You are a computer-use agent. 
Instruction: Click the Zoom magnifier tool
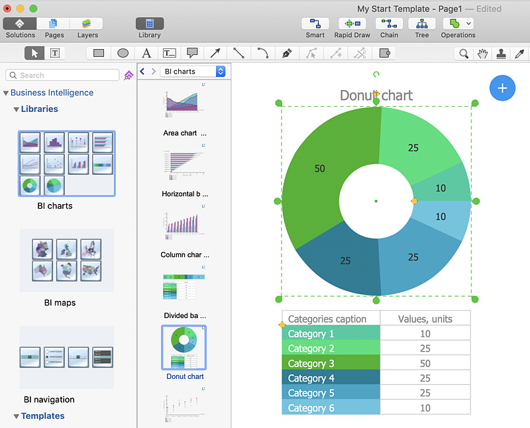(x=464, y=54)
